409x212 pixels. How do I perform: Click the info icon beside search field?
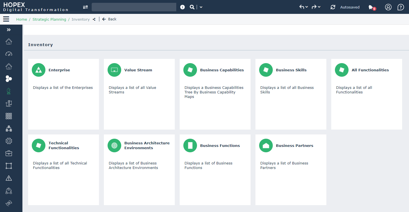(x=183, y=7)
